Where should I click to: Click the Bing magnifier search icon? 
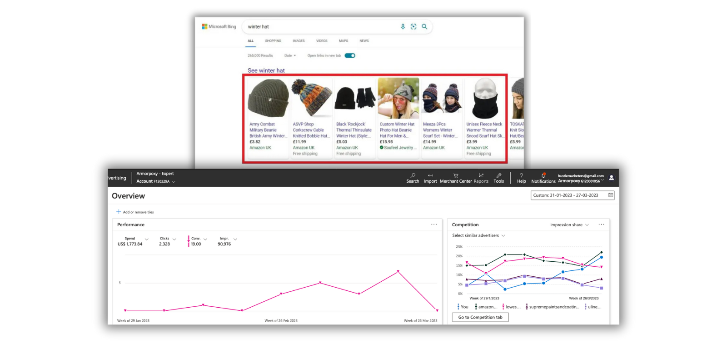[x=424, y=26]
